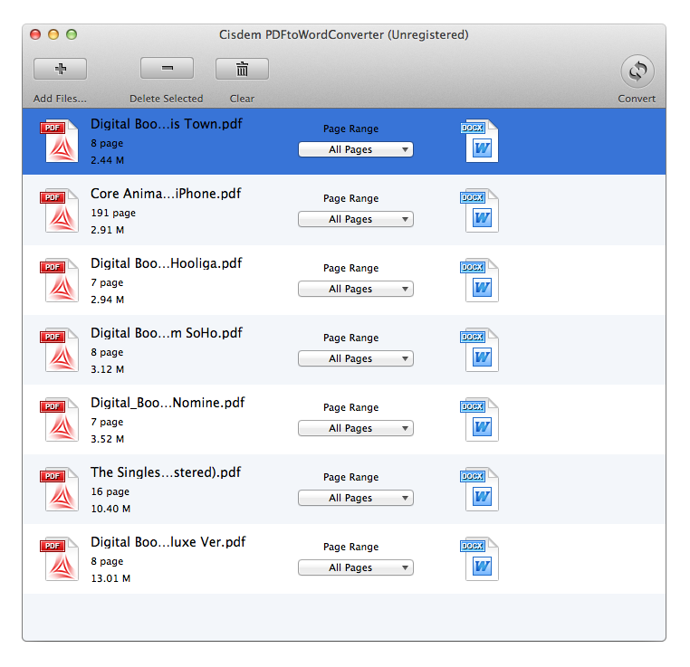Open Page Range dropdown for Digital Boo...Hooliga.pdf
The height and width of the screenshot is (667, 690).
coord(356,289)
